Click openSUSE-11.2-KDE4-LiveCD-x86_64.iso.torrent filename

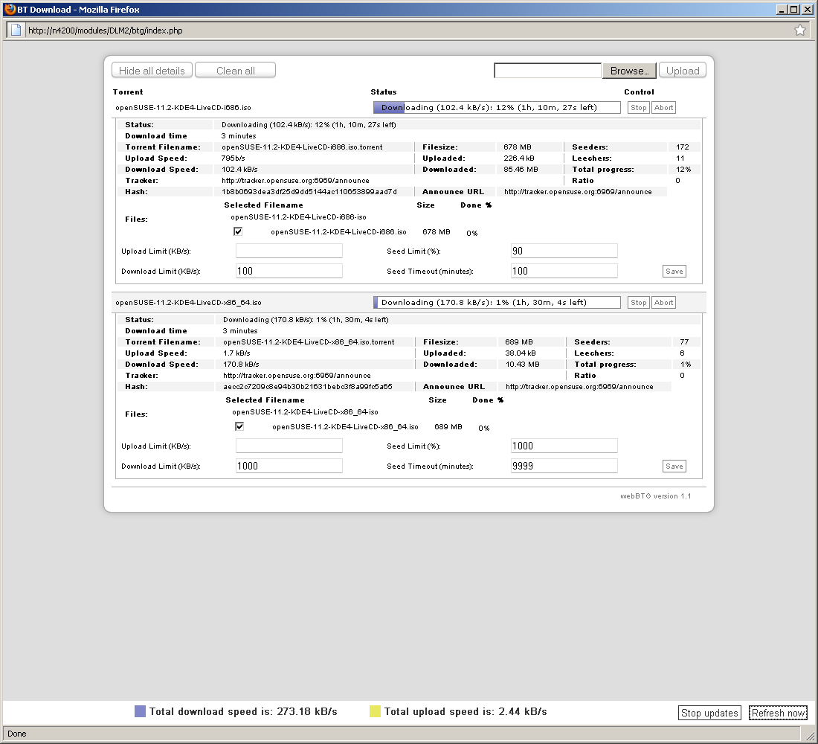(x=309, y=342)
